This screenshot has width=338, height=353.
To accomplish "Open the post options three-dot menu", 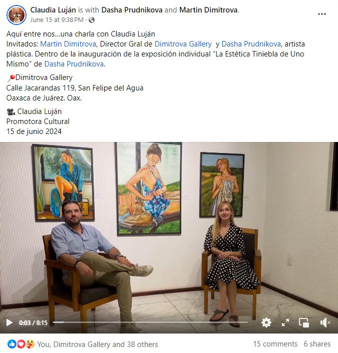I will click(322, 14).
